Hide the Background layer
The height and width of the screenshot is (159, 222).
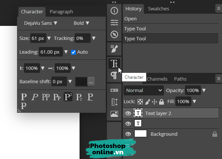(x=128, y=134)
